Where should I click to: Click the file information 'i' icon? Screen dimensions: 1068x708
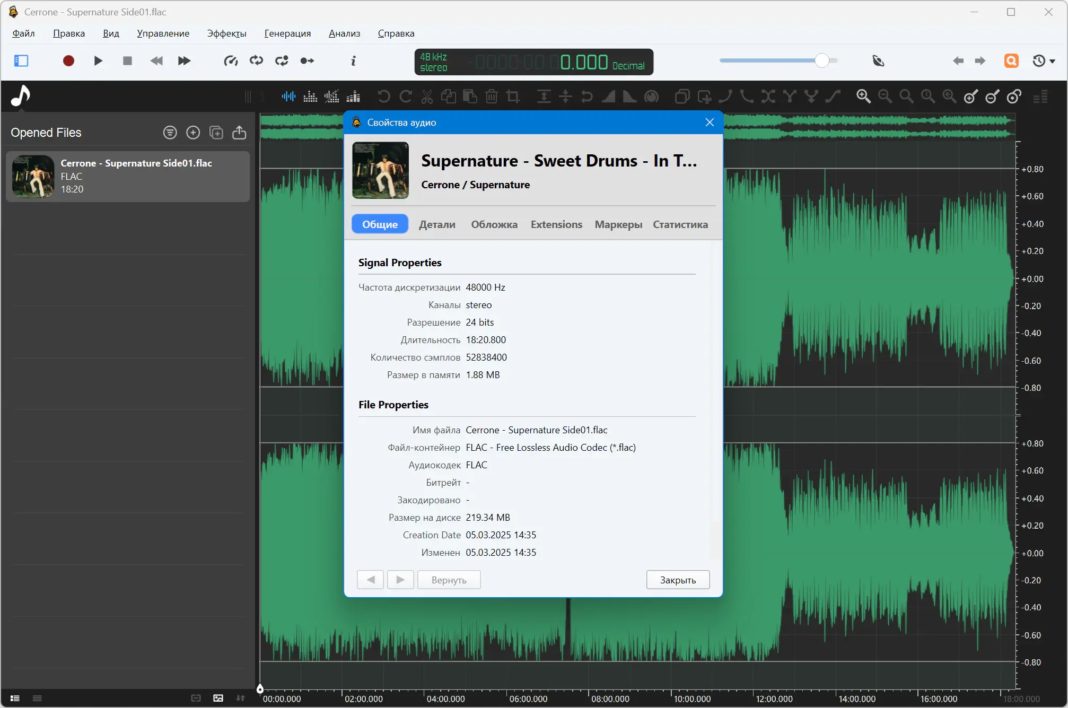(353, 61)
